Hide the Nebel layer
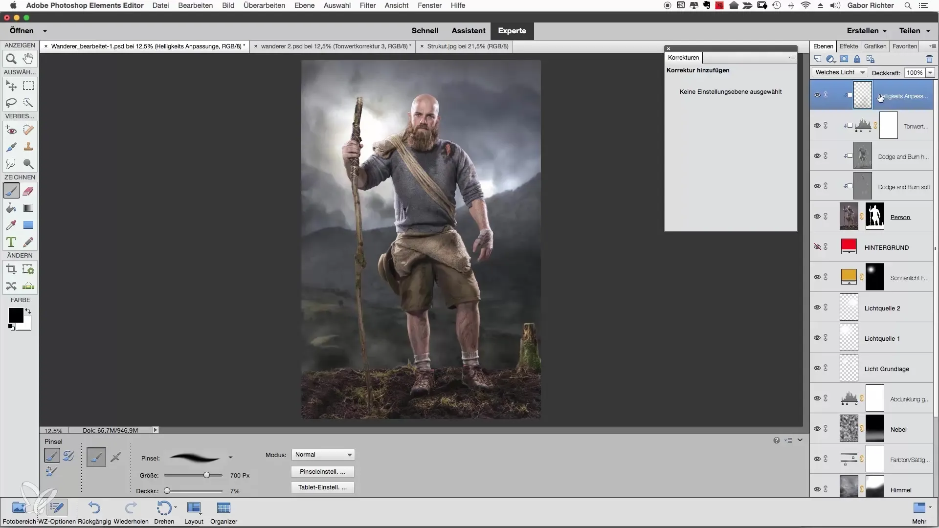The width and height of the screenshot is (939, 528). pyautogui.click(x=817, y=429)
